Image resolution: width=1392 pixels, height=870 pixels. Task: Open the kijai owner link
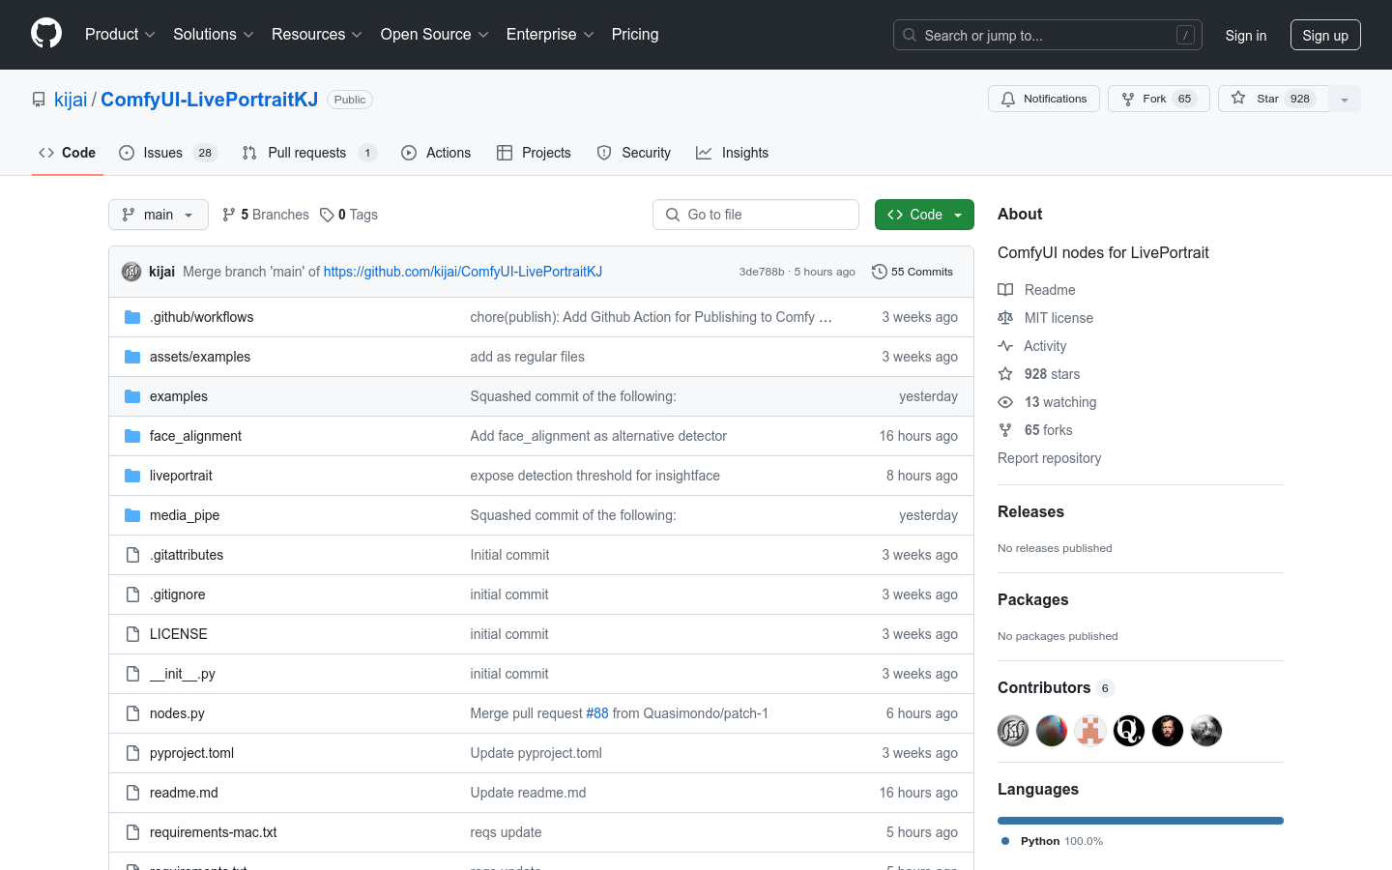point(71,100)
